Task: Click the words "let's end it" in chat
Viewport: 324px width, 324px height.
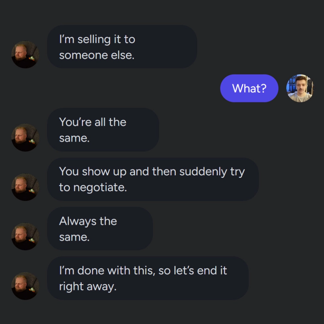Action: tap(200, 270)
